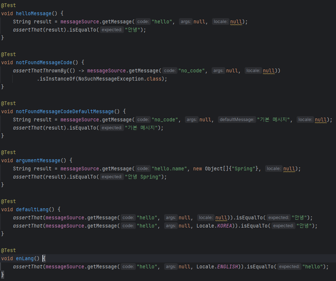Screen dimensions: 336x281
Task: Click expected: inlay hint in enLang
Action: [x=289, y=267]
